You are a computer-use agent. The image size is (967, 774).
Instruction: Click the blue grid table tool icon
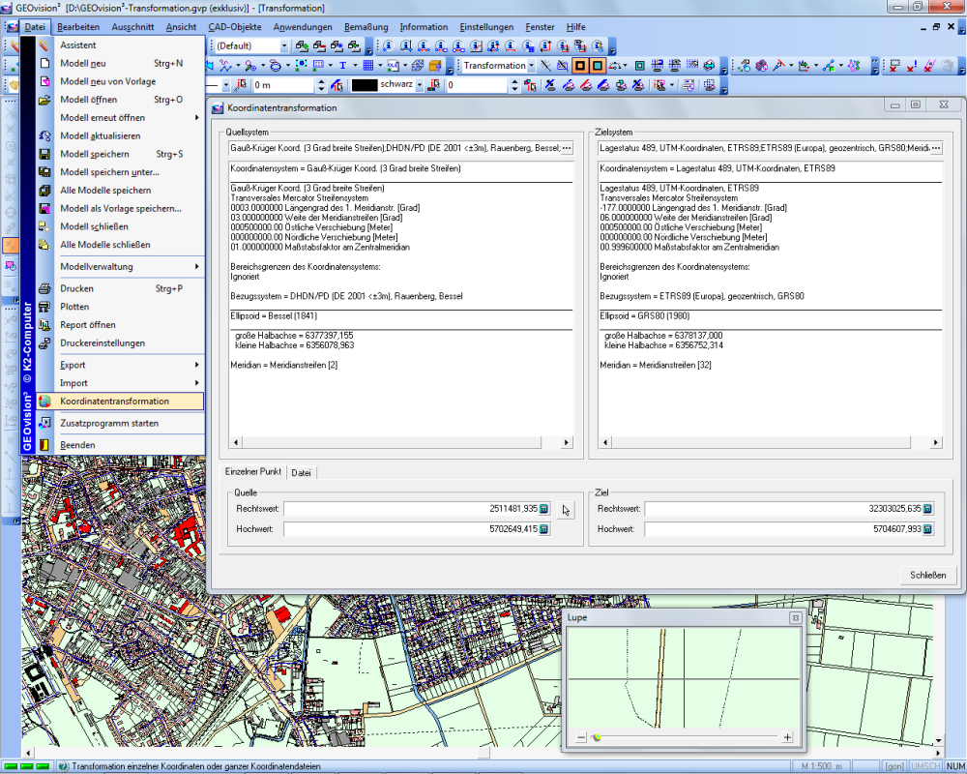(368, 66)
